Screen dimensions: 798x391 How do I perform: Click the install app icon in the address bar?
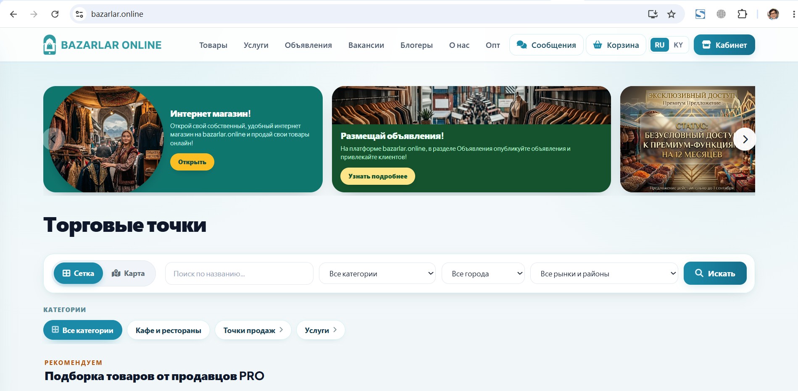653,14
